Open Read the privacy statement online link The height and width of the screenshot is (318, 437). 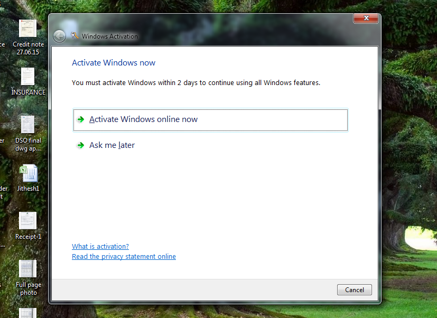[124, 256]
